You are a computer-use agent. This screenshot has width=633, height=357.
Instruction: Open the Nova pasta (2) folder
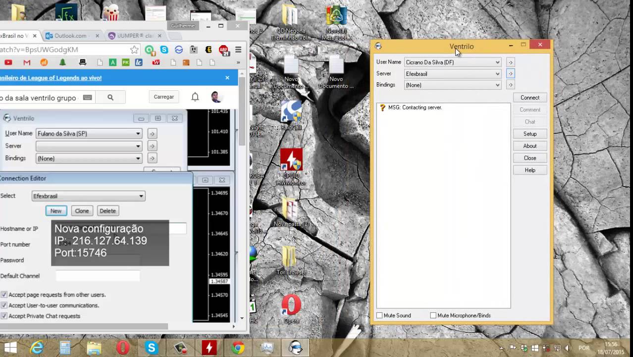click(291, 213)
